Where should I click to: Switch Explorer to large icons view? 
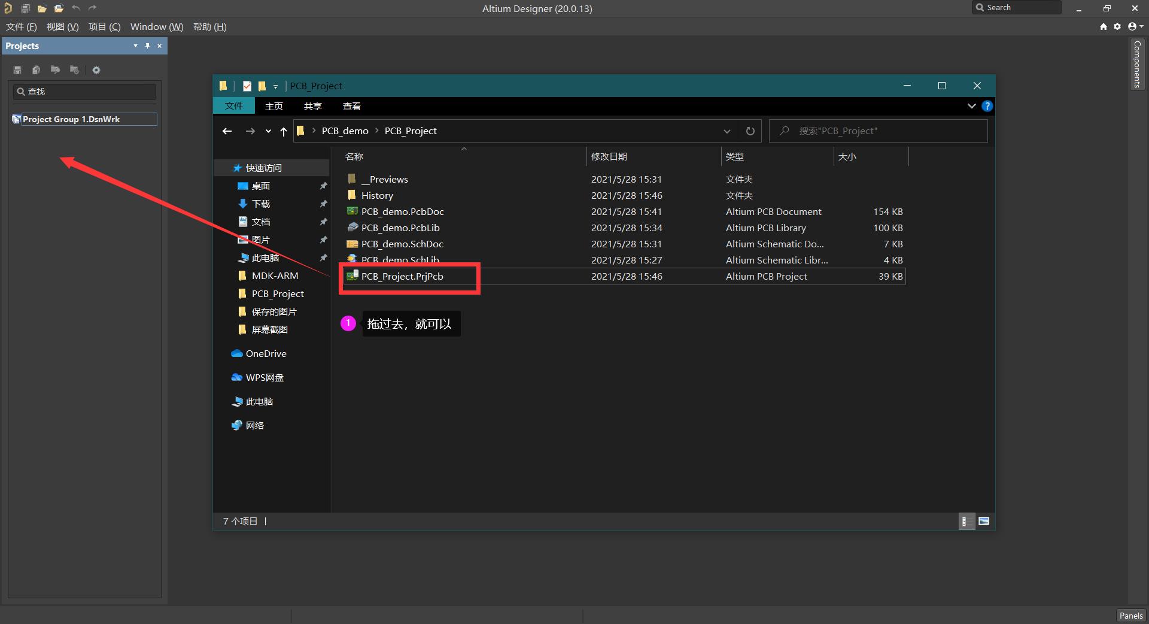pyautogui.click(x=984, y=522)
